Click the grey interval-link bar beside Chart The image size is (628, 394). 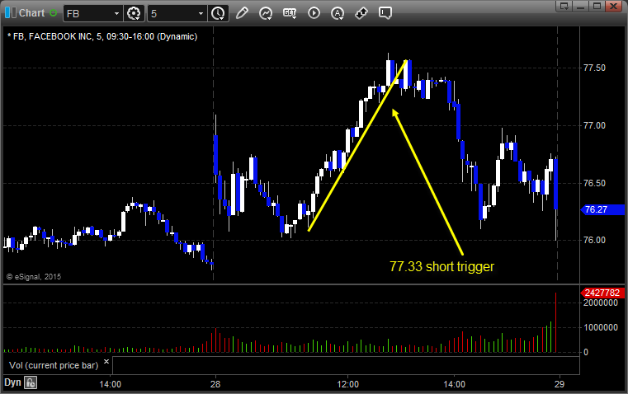pos(14,13)
